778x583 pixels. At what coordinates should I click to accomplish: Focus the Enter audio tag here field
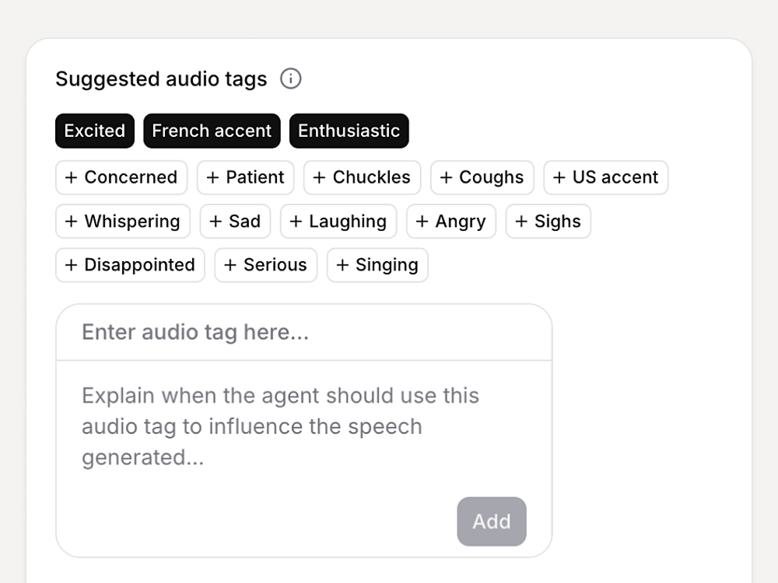pyautogui.click(x=303, y=333)
